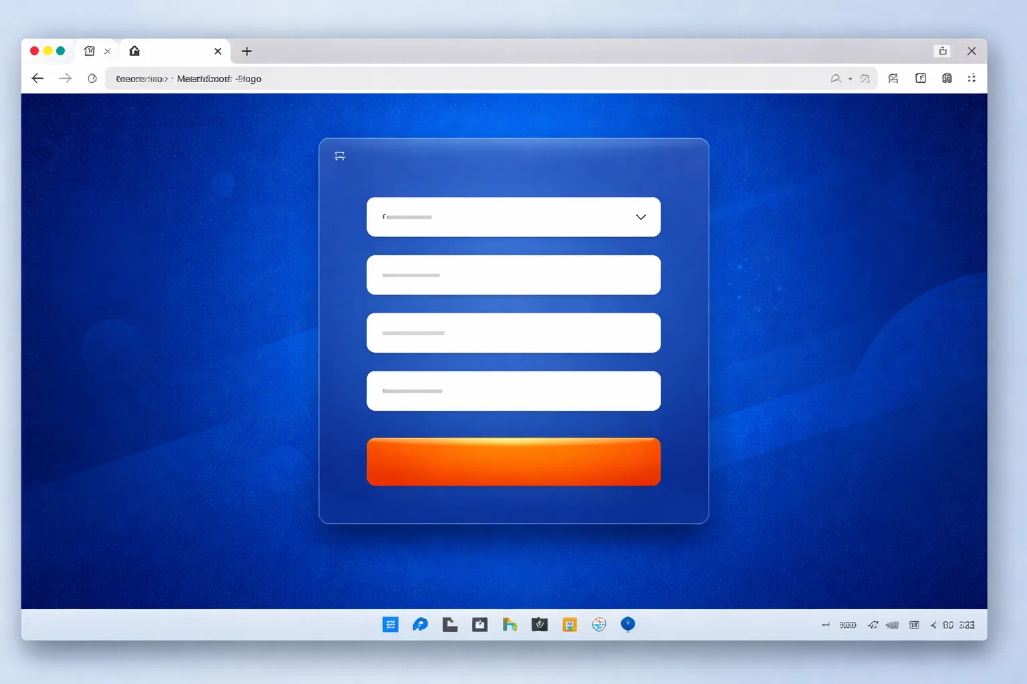1027x684 pixels.
Task: Click the orange submit button
Action: click(x=513, y=462)
